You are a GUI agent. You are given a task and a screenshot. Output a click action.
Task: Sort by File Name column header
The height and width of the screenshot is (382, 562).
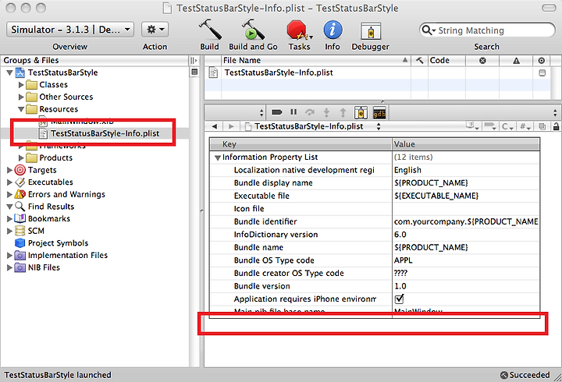tap(315, 61)
